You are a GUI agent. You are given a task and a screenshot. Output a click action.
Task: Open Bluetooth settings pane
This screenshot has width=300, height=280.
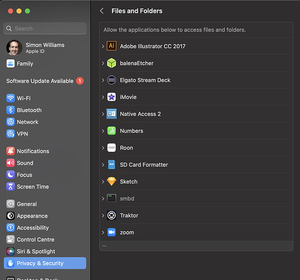(45, 110)
